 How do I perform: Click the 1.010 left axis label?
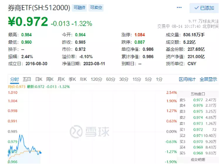13,92
